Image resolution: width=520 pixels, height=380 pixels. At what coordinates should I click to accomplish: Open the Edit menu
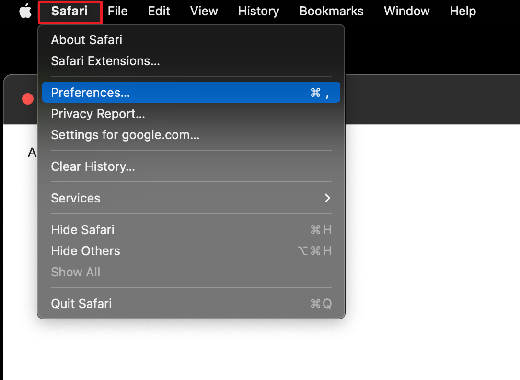point(159,12)
